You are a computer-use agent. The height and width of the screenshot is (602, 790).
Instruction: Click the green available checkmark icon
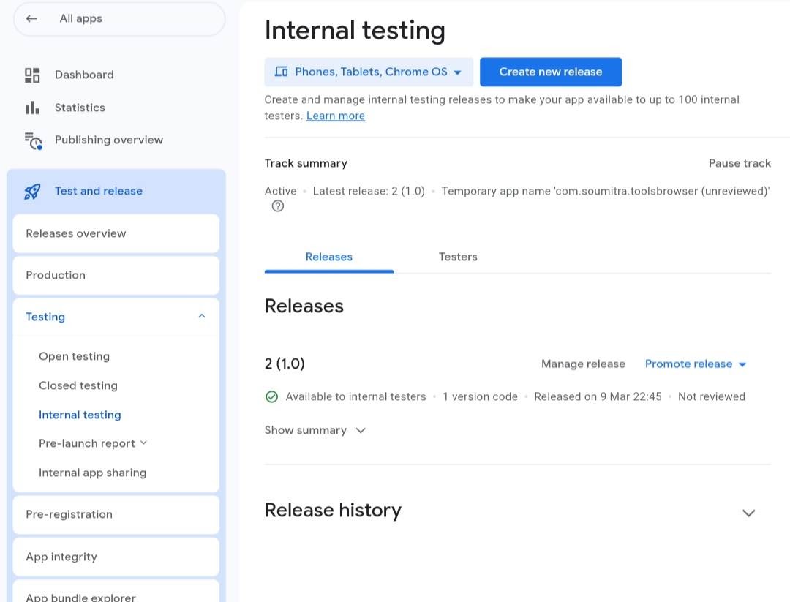(x=272, y=397)
